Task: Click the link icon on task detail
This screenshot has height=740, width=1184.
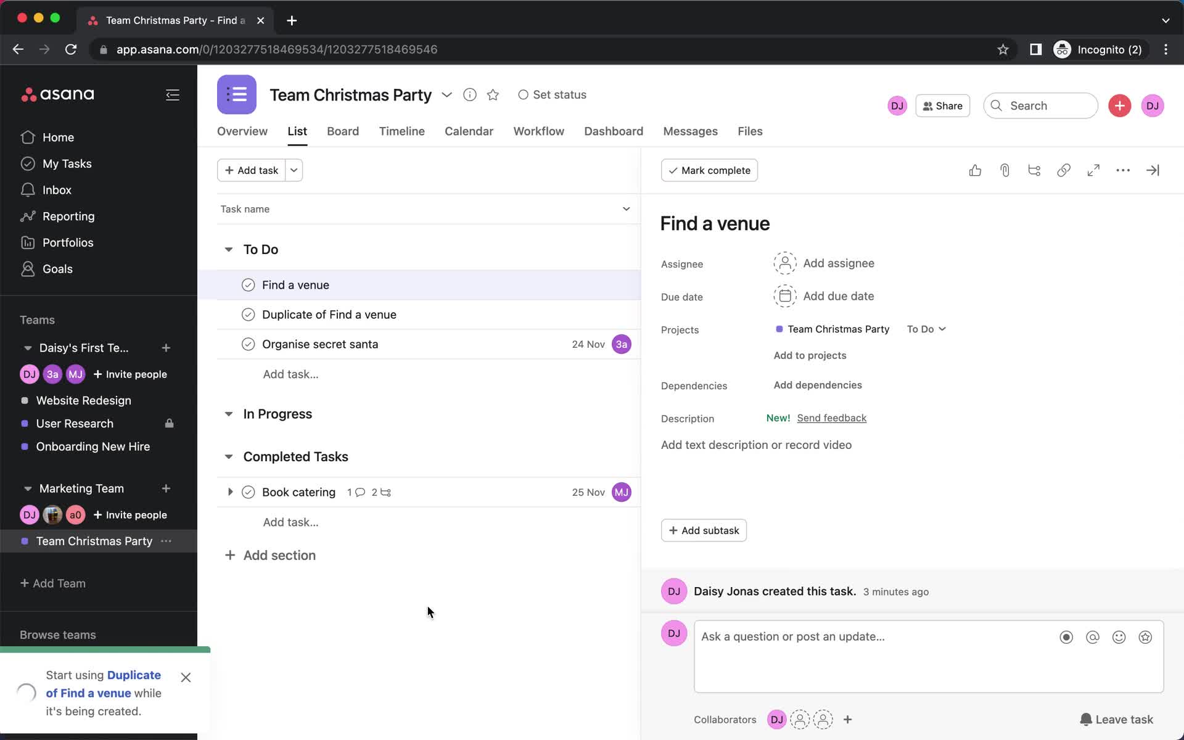Action: pos(1064,170)
